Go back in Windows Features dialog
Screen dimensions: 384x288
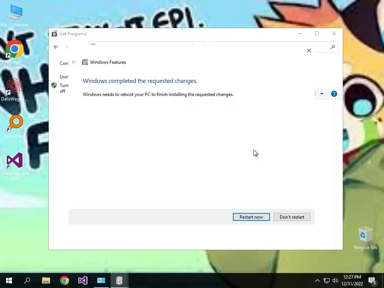click(74, 62)
